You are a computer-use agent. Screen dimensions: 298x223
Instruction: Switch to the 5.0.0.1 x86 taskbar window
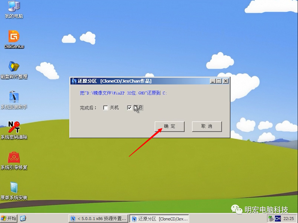click(x=99, y=219)
